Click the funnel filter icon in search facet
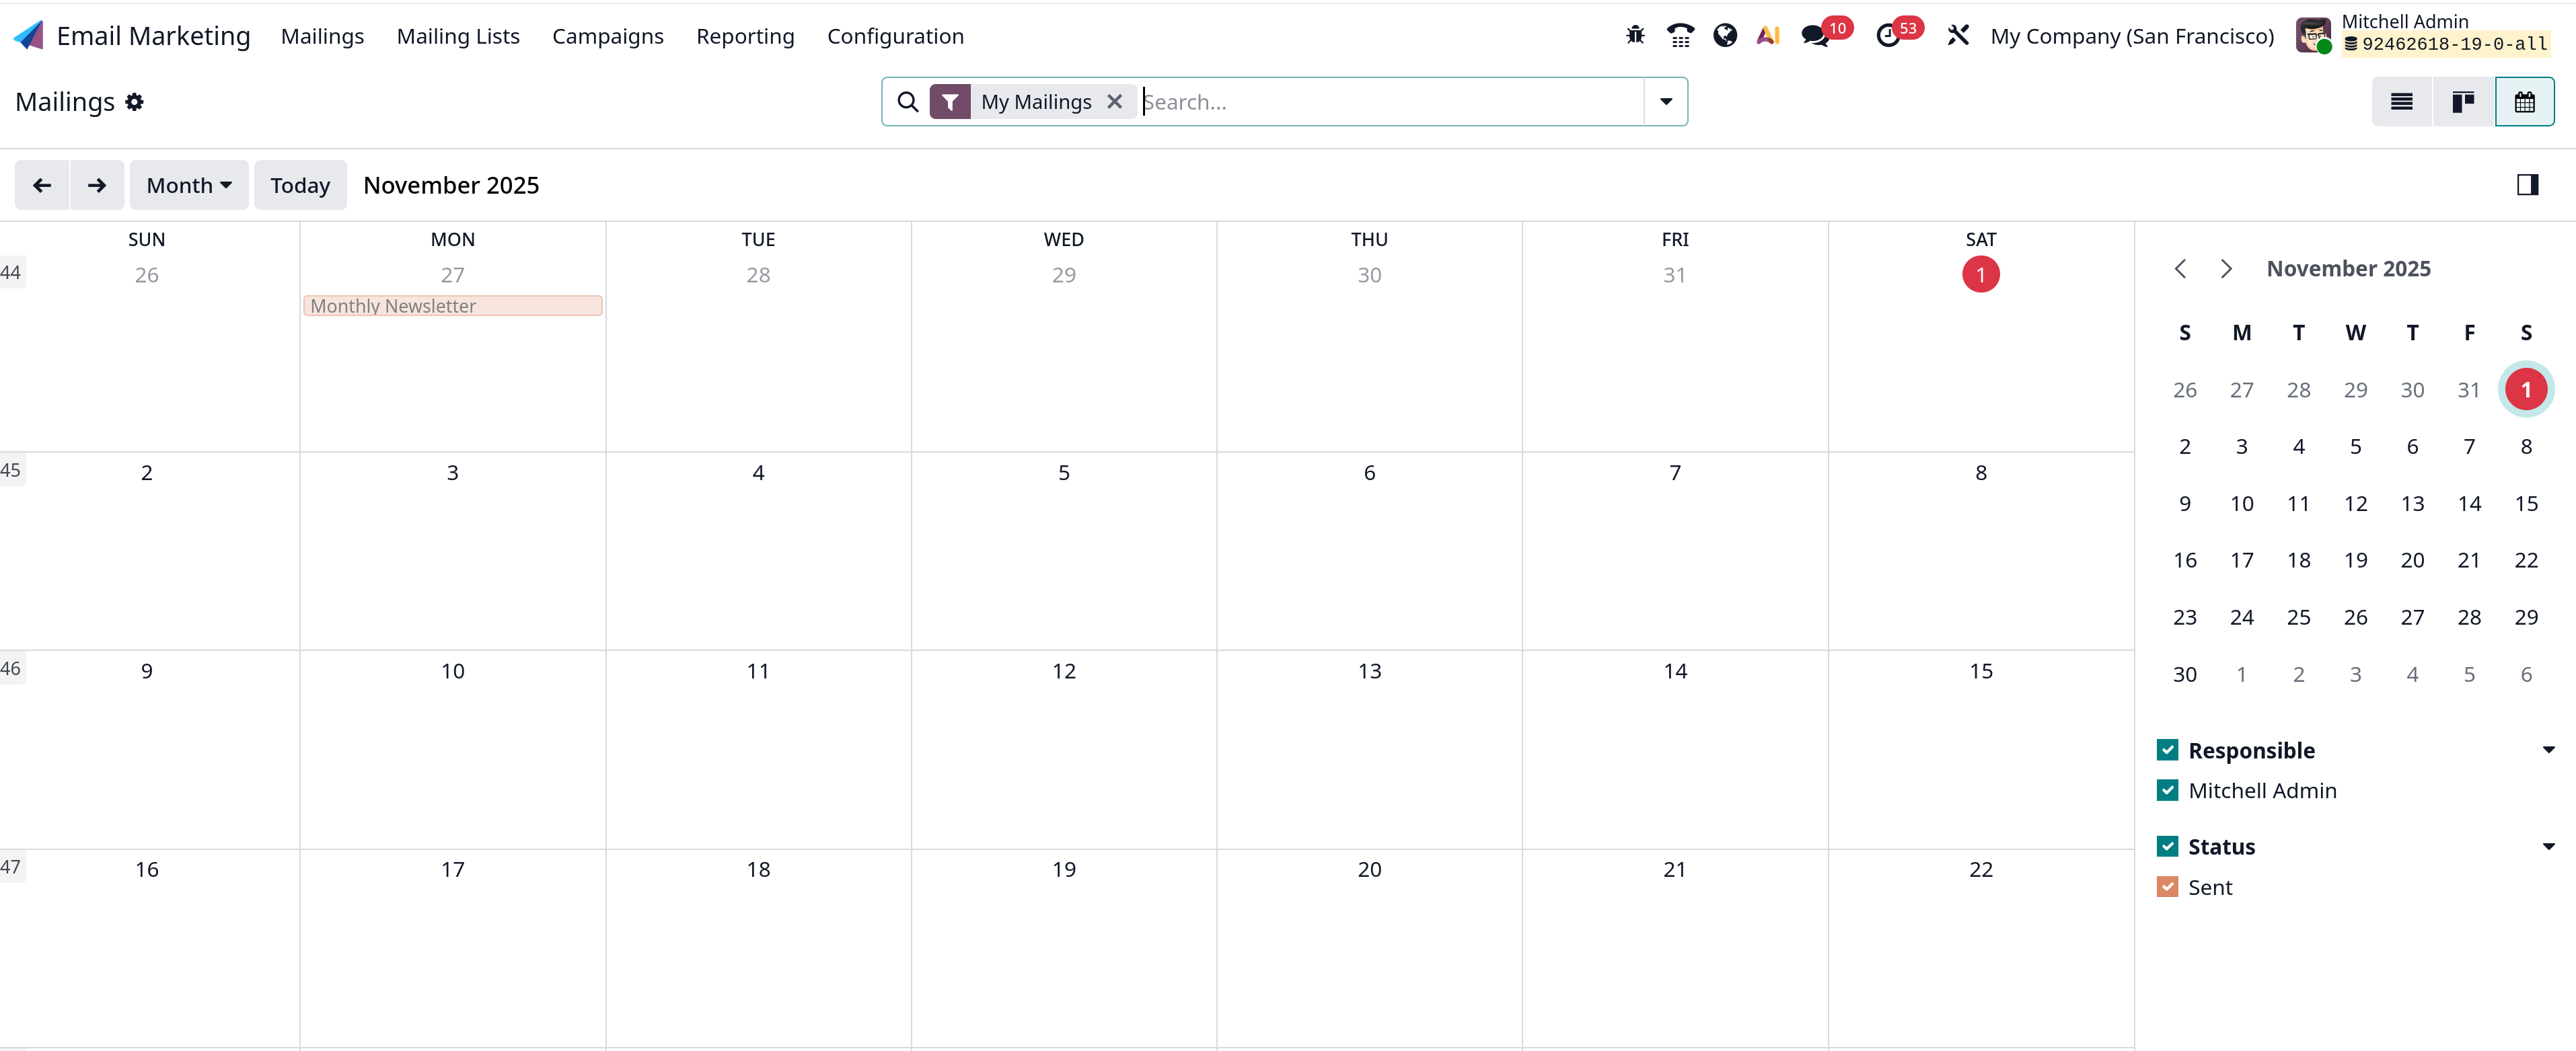2576x1051 pixels. [x=950, y=102]
